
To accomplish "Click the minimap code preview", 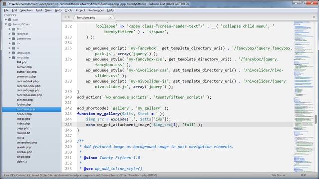I will click(x=304, y=96).
